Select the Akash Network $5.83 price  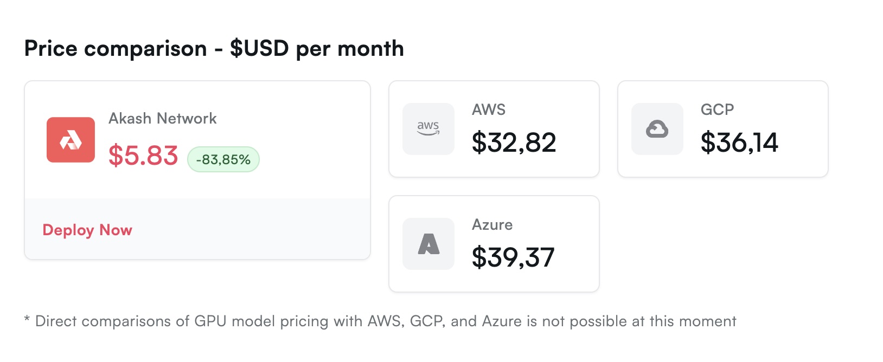143,156
